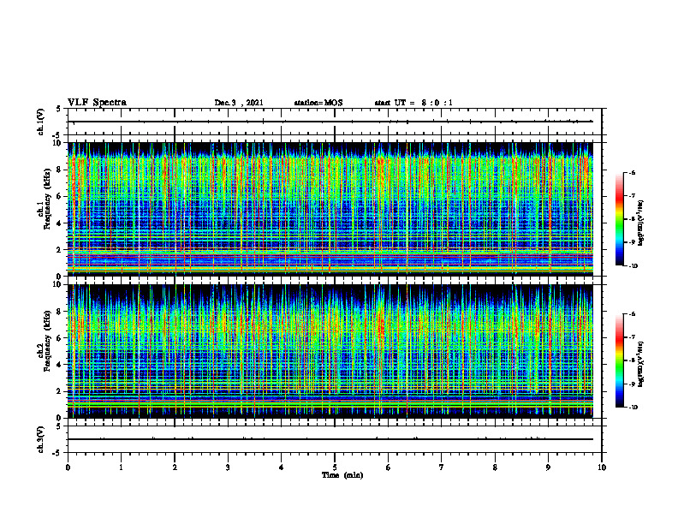Click time axis tick label "8"
Viewport: 678px width, 524px height.
495,467
